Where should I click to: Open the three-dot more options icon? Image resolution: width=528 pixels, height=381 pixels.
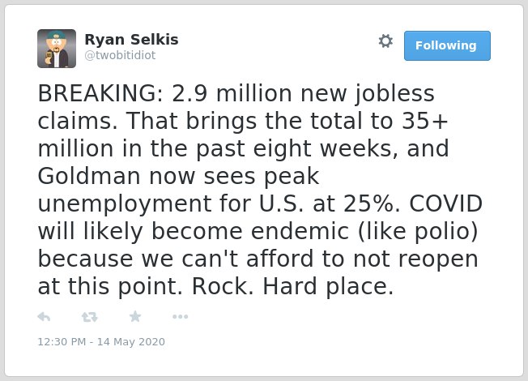click(180, 317)
